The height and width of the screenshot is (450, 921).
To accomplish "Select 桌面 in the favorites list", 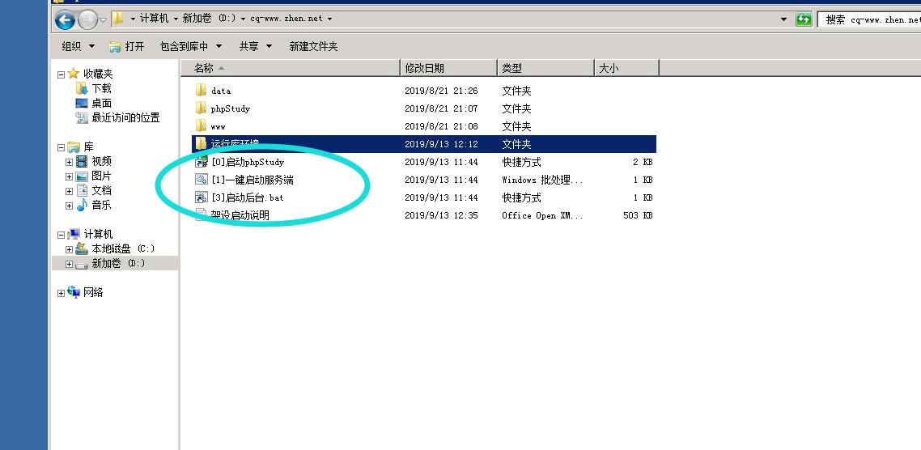I will tap(101, 103).
